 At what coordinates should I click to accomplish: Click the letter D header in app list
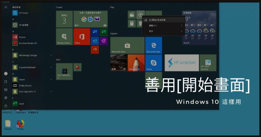pos(13,74)
